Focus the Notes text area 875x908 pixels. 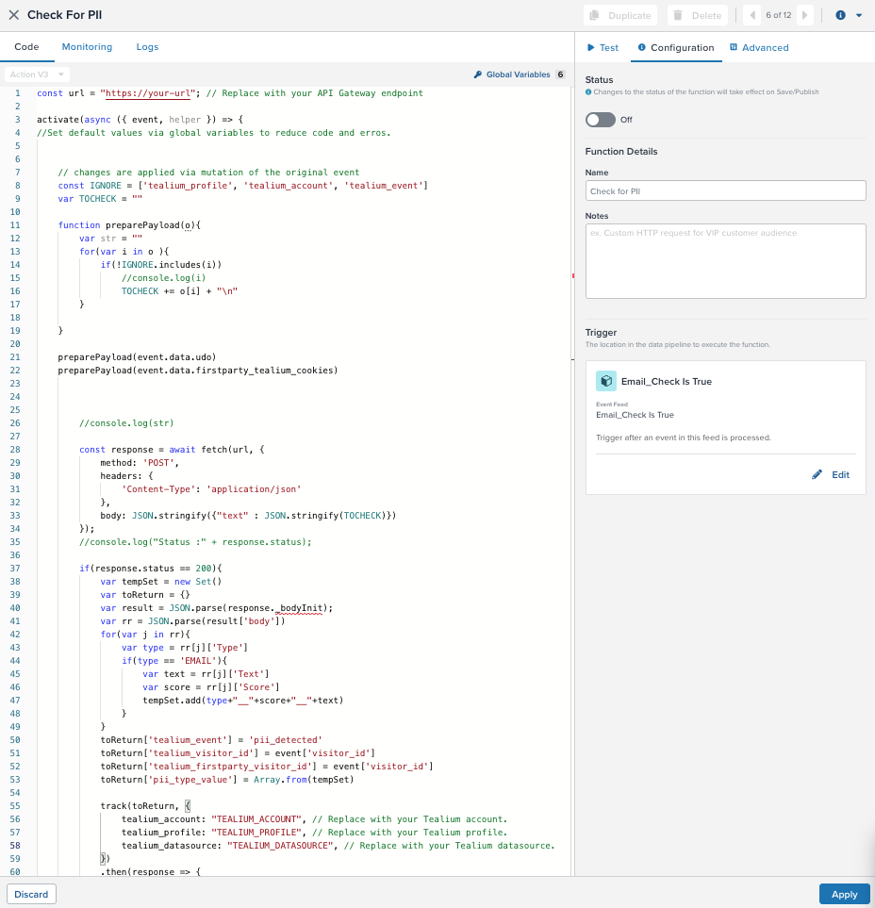point(725,260)
